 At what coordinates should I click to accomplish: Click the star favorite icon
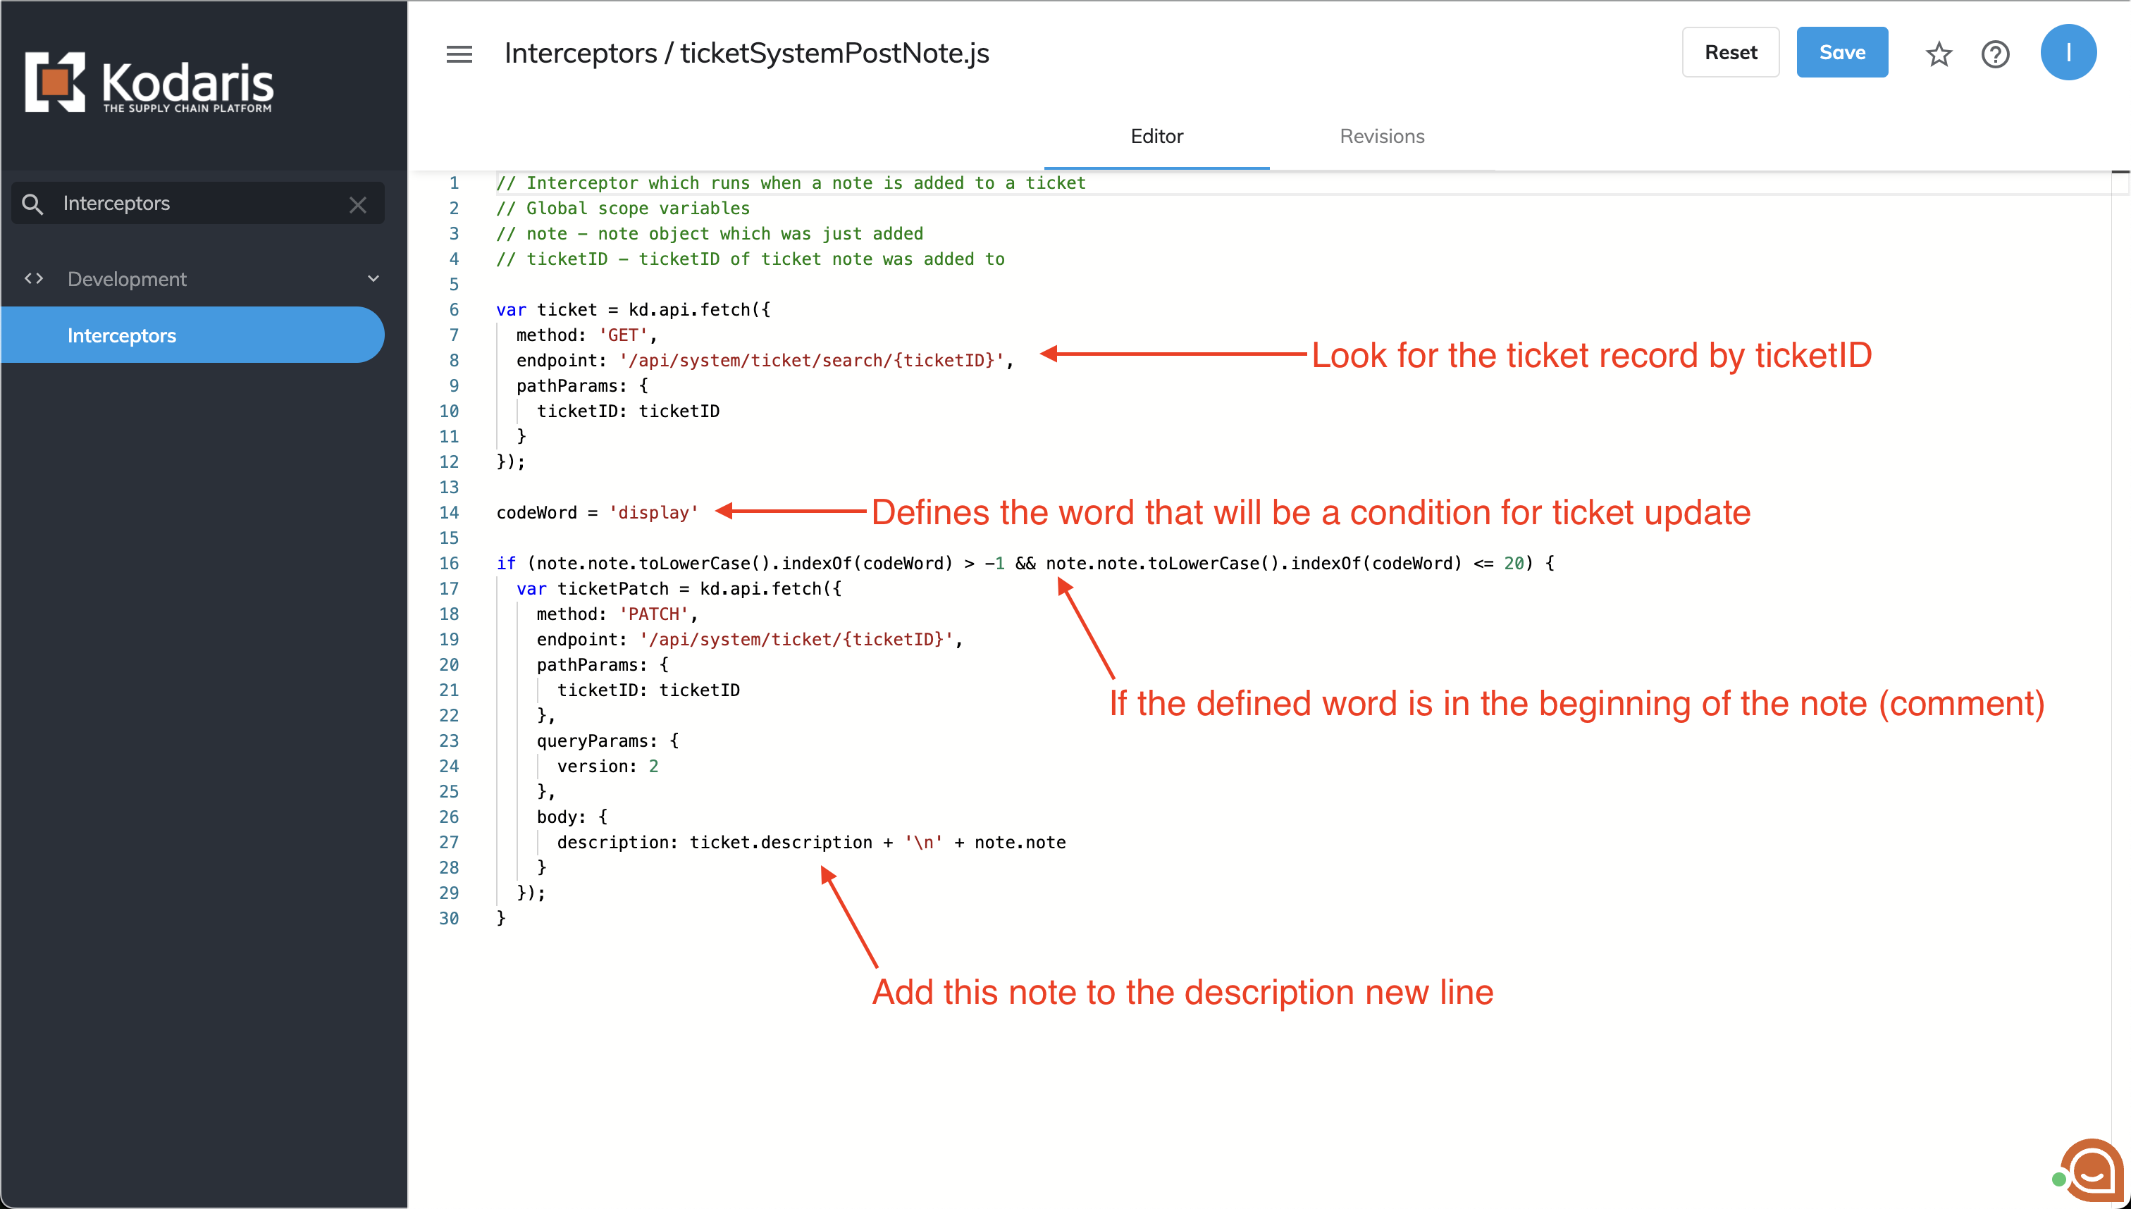1939,54
